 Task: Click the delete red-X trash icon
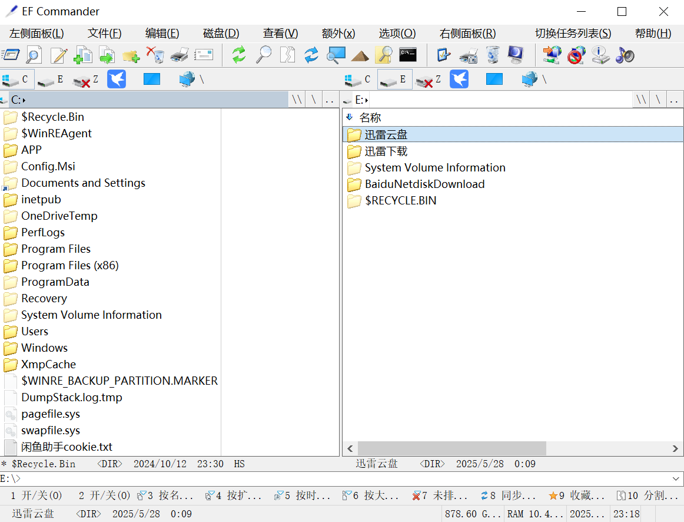[155, 55]
